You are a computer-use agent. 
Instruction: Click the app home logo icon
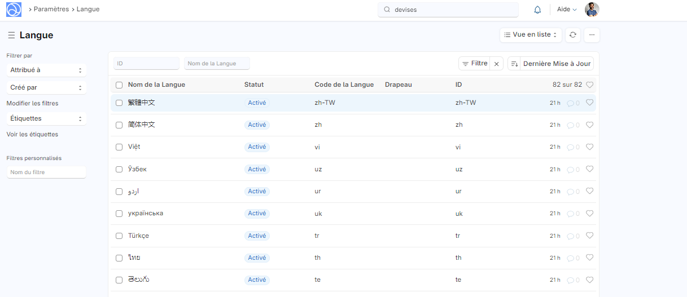14,10
